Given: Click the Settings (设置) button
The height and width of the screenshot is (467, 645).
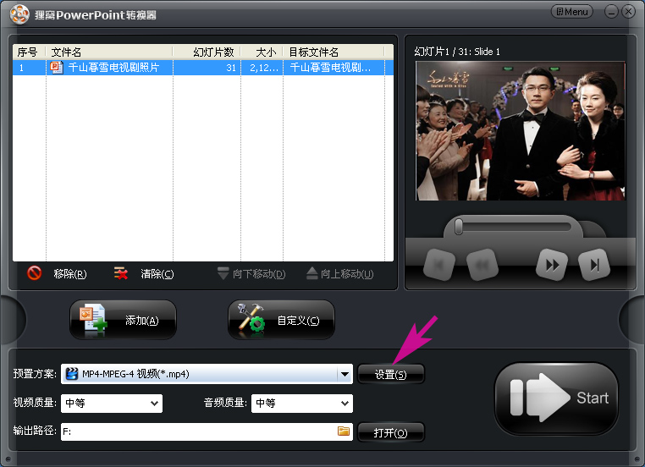Looking at the screenshot, I should (391, 375).
